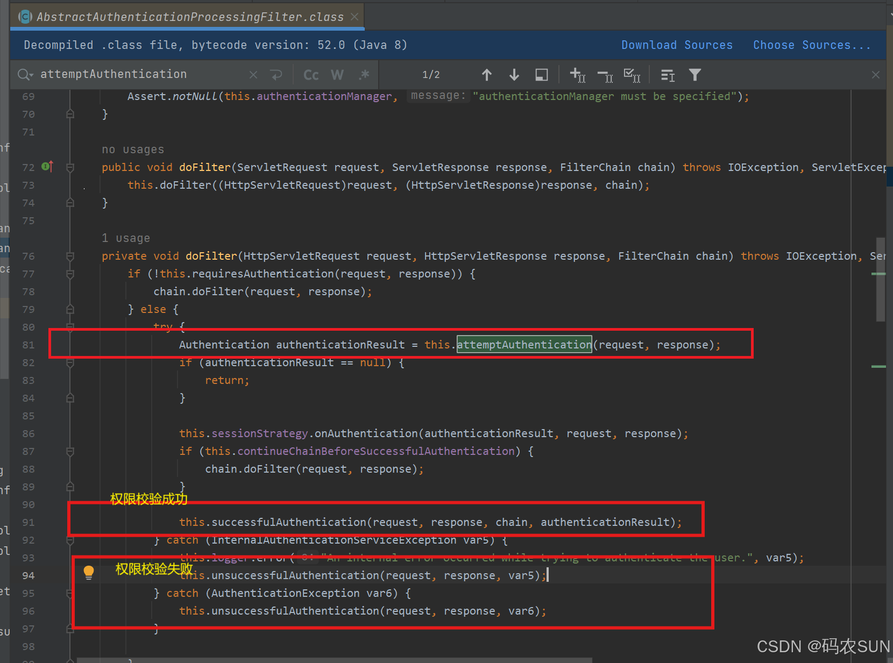Toggle Words (W) search option
The width and height of the screenshot is (893, 663).
(337, 75)
